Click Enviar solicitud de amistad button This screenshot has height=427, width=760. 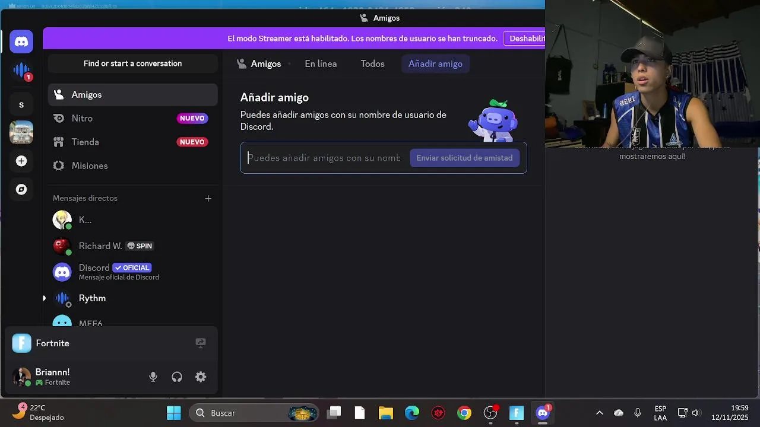coord(464,158)
